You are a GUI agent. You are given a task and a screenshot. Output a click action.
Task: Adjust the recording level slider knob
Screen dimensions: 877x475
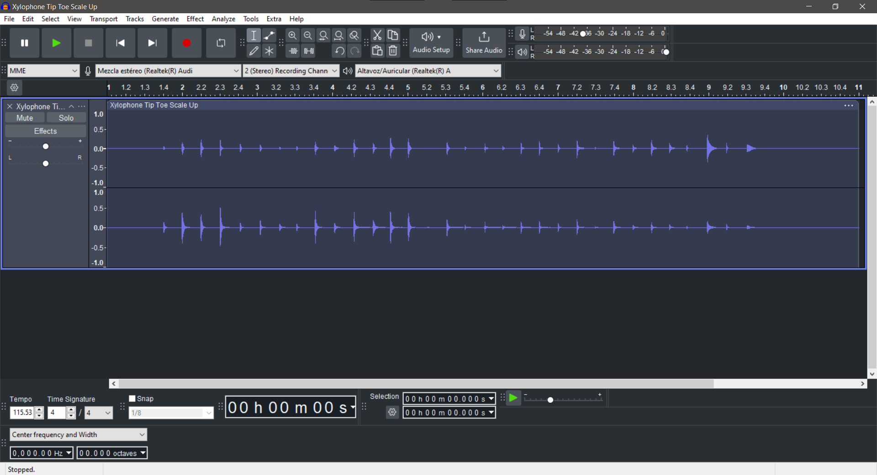pyautogui.click(x=583, y=34)
